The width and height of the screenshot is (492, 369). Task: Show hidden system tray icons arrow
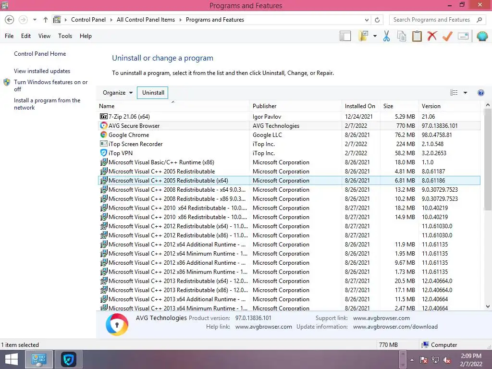pyautogui.click(x=412, y=360)
